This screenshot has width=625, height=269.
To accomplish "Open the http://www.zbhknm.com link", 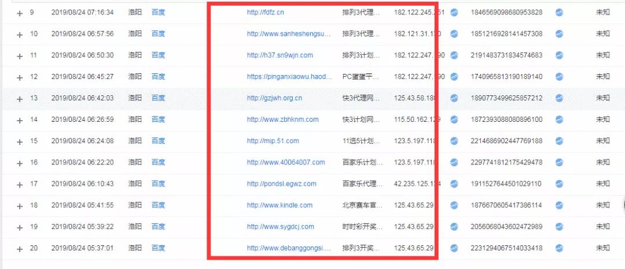I will tap(282, 119).
